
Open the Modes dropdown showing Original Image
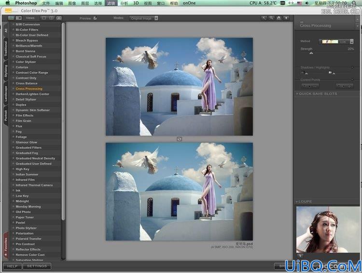(144, 18)
